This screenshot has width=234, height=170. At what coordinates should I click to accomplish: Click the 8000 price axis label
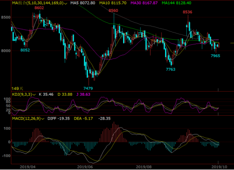(x=6, y=51)
